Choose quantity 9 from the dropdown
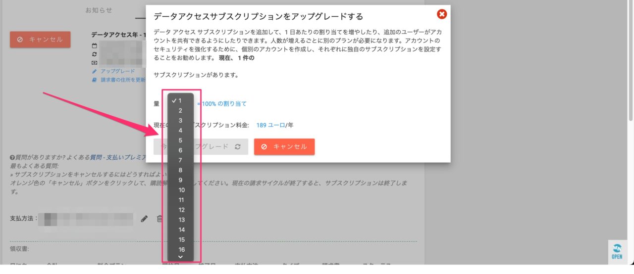 point(180,180)
